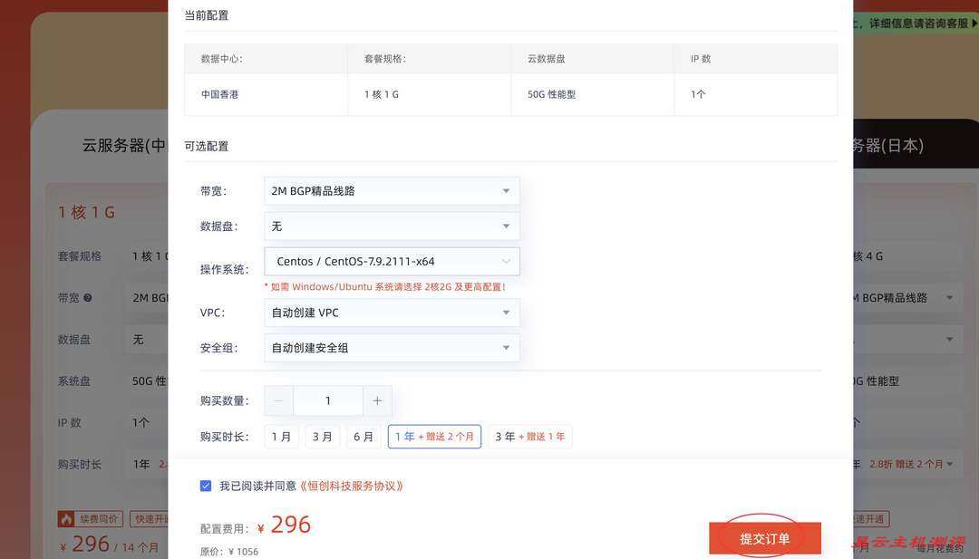
Task: Select the 6 月 purchase duration option
Action: tap(363, 435)
